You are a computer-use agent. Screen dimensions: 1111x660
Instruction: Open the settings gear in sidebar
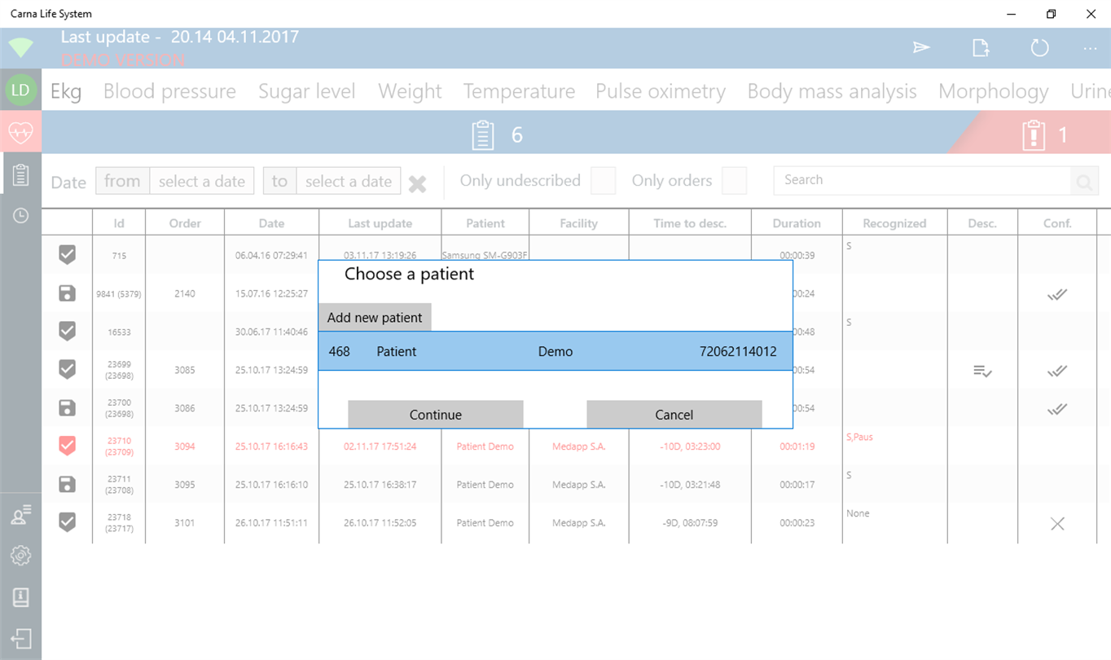(x=21, y=556)
